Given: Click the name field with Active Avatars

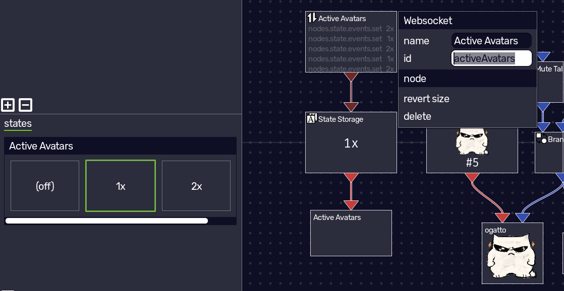Looking at the screenshot, I should coord(491,41).
